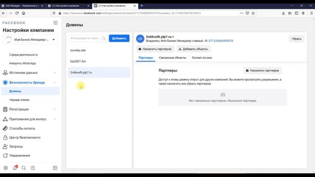
Task: Switch to the Связанные объекты tab
Action: point(172,58)
